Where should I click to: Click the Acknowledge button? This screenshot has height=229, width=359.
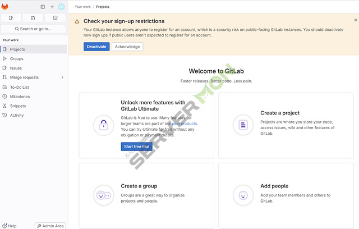click(127, 47)
